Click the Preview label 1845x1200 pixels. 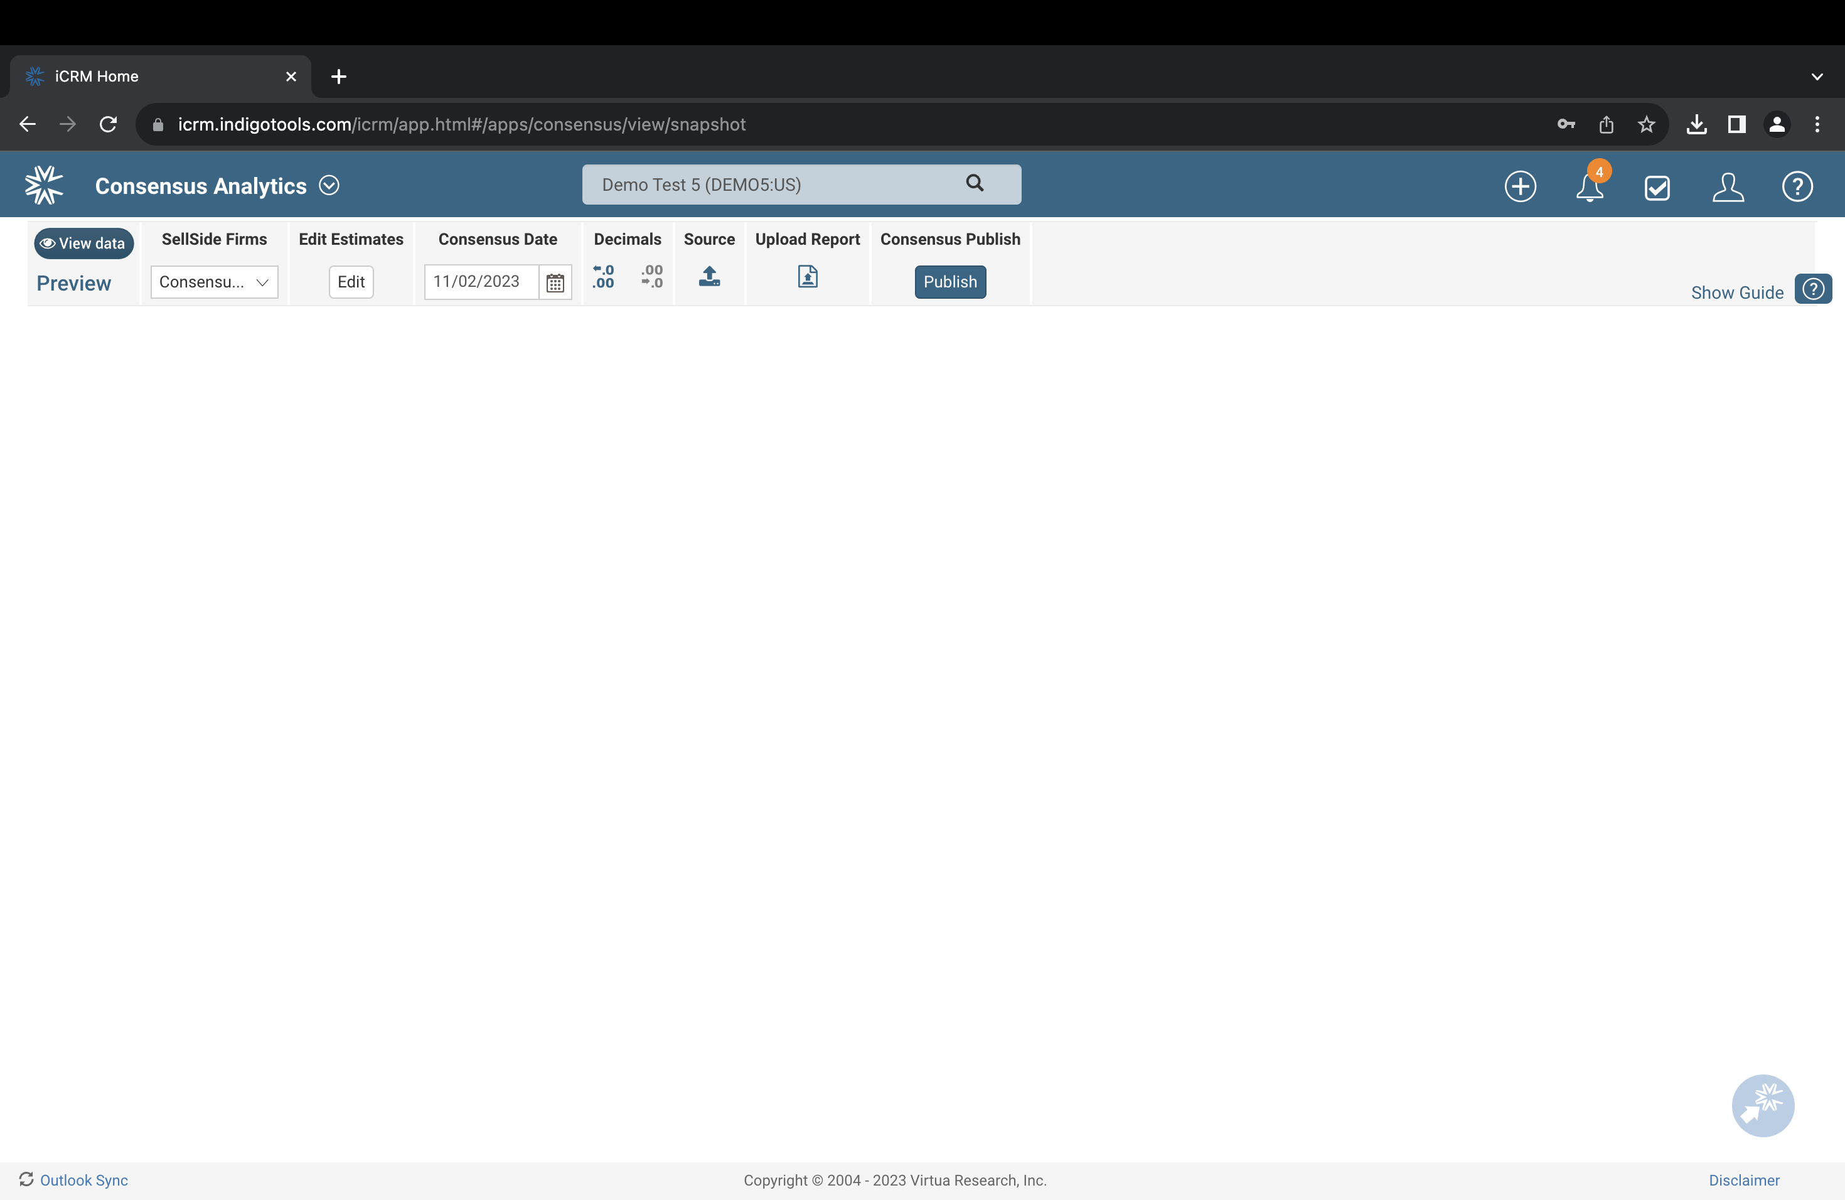[x=73, y=283]
